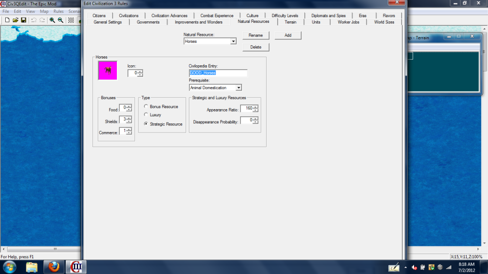Click the orange network status tray icon
Image resolution: width=488 pixels, height=274 pixels.
pyautogui.click(x=431, y=267)
